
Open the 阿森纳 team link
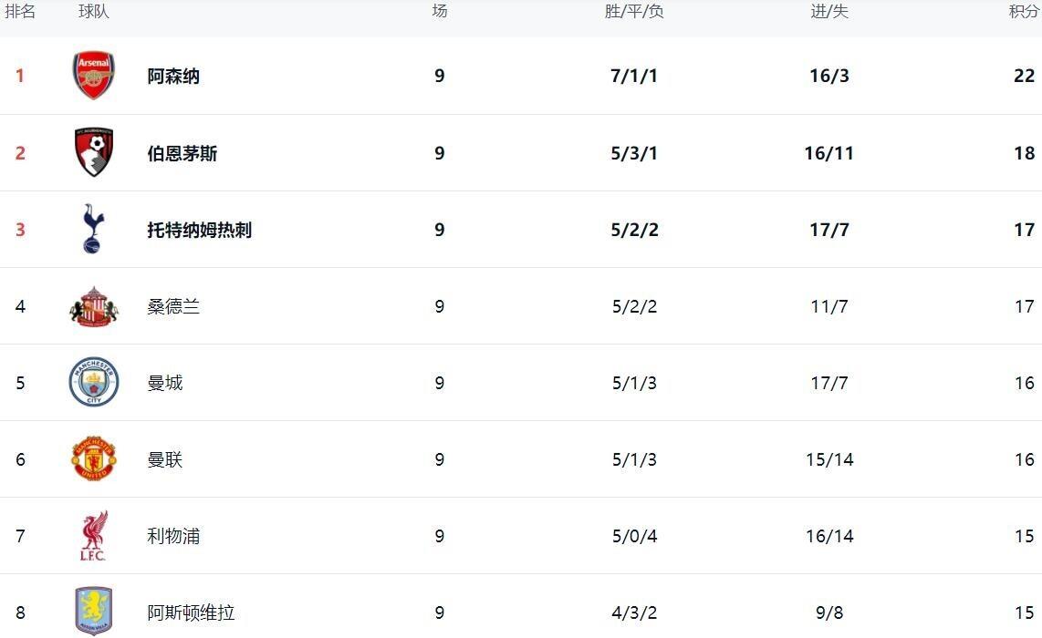coord(173,77)
